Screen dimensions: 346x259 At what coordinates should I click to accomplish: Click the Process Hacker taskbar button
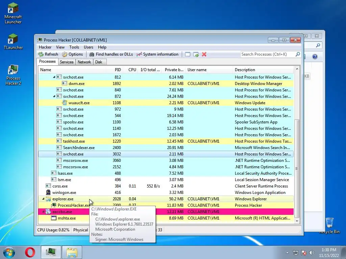pos(51,252)
